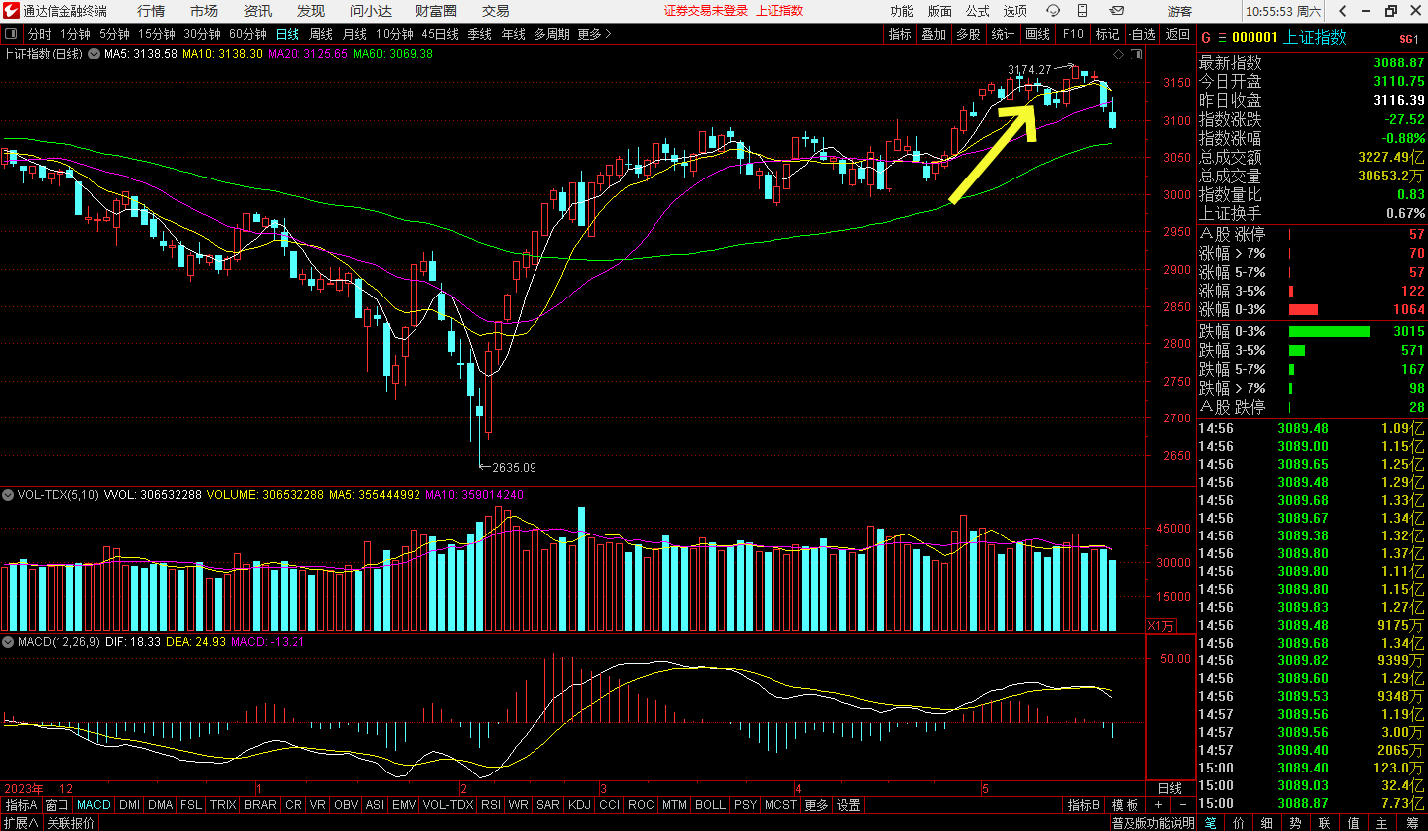Image resolution: width=1428 pixels, height=831 pixels.
Task: Select the 筹 tab in bottom-right panel
Action: pyautogui.click(x=1411, y=823)
